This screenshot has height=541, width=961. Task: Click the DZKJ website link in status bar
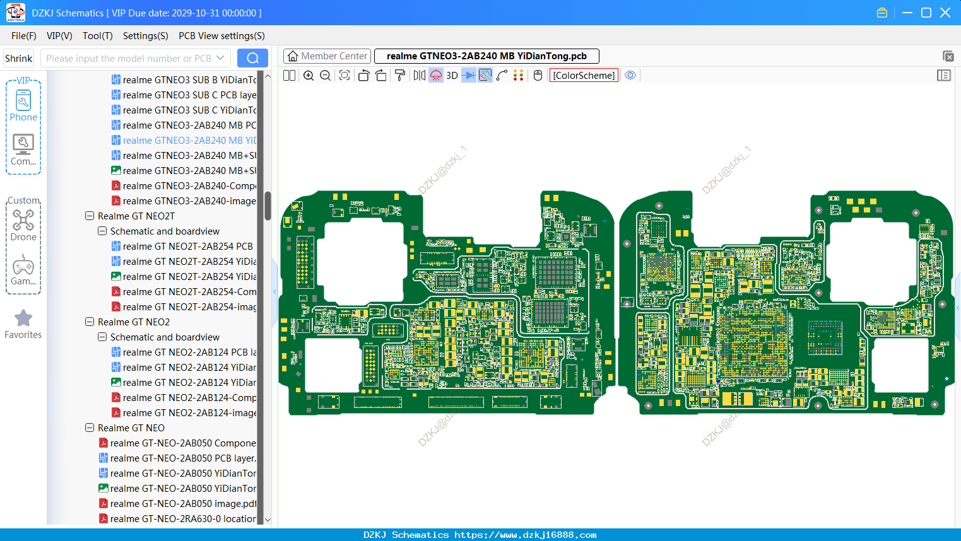[526, 535]
